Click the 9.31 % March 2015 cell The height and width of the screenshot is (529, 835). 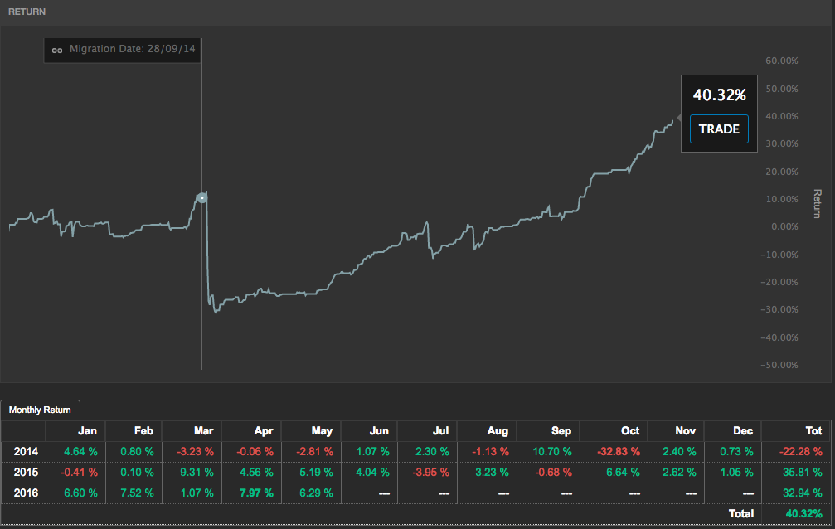pos(197,473)
